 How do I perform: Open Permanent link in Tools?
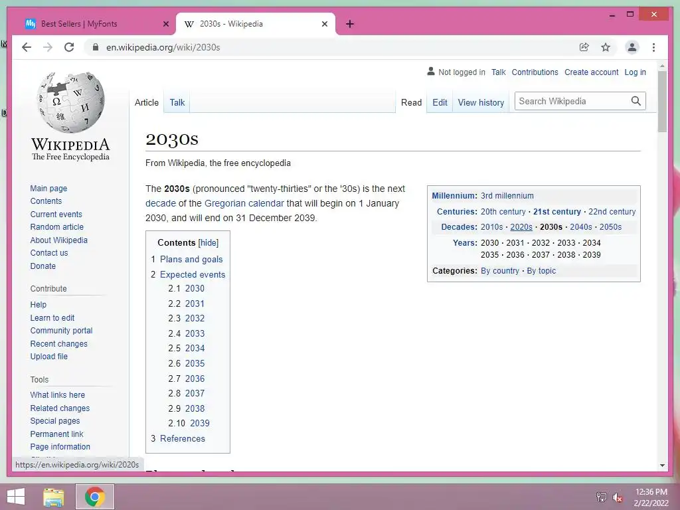(x=56, y=434)
